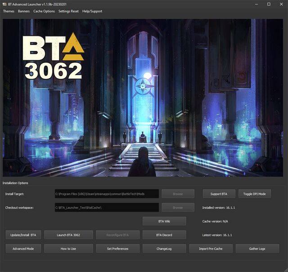Click the Installed version: 16.1.1 text
288x272 pixels.
click(219, 208)
